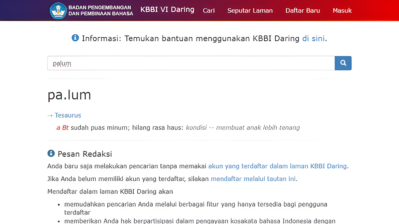Click the 'Pesan Redaksi' section heading
Screen dimensions: 399x224
click(x=85, y=154)
